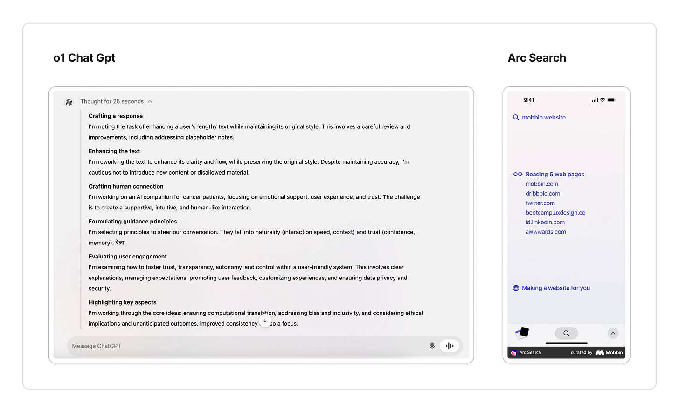
Task: Open the twitter.com link
Action: pos(540,203)
